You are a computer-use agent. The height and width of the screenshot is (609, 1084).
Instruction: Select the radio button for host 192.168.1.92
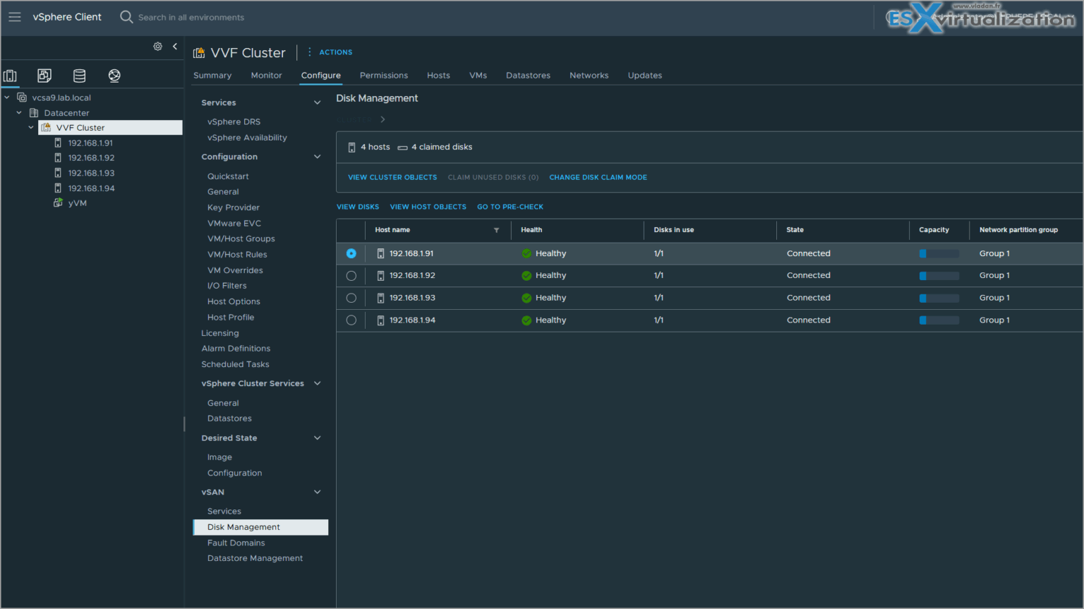tap(351, 275)
